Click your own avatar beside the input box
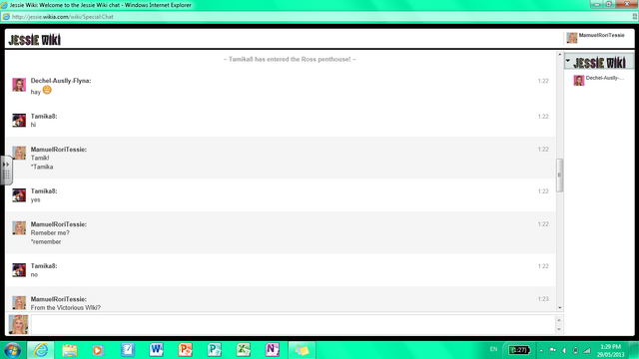The width and height of the screenshot is (639, 359). pyautogui.click(x=18, y=324)
